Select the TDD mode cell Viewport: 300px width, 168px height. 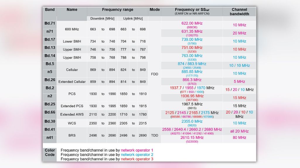pyautogui.click(x=154, y=135)
